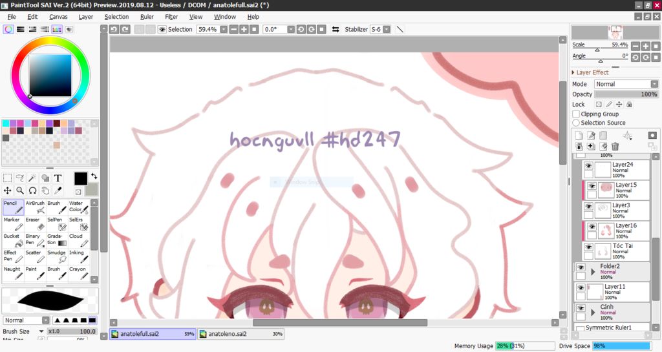
Task: Click the Undo button in toolbar
Action: coord(114,29)
